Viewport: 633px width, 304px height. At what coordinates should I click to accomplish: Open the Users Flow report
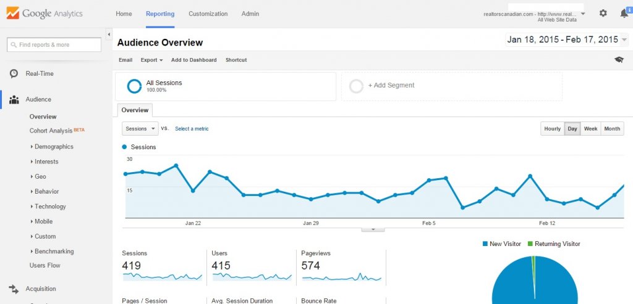(45, 265)
